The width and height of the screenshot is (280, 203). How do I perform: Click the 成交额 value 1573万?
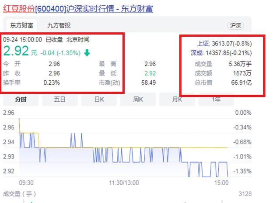tap(242, 73)
